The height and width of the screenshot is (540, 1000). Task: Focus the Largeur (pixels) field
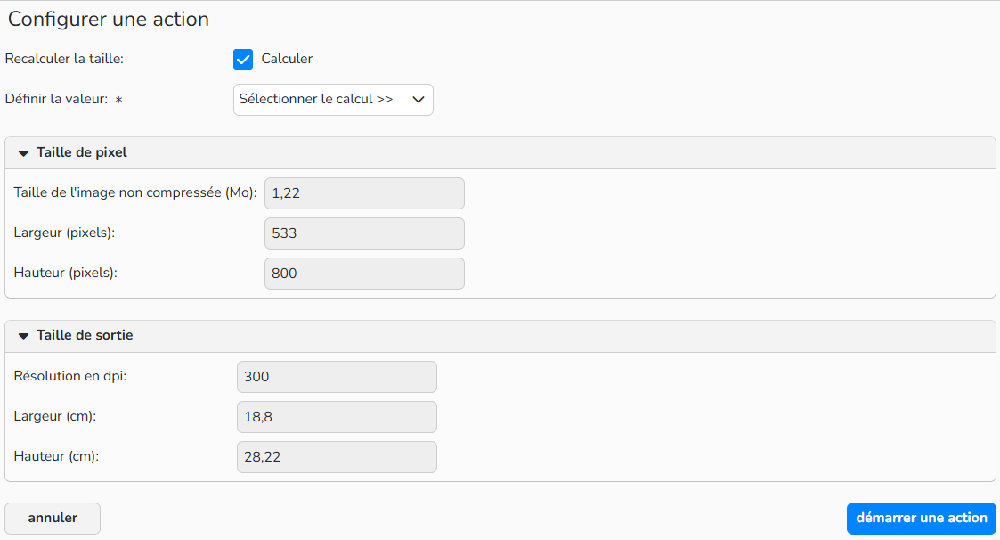[364, 233]
